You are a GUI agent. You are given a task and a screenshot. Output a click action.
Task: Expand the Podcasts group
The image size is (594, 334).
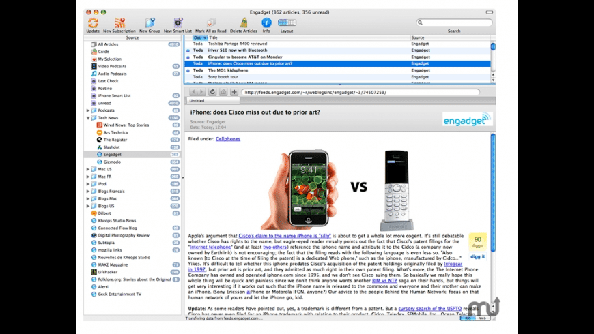(x=88, y=110)
